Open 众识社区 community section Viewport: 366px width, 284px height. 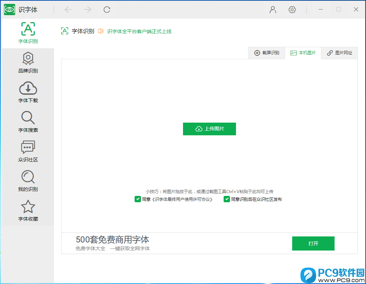28,152
